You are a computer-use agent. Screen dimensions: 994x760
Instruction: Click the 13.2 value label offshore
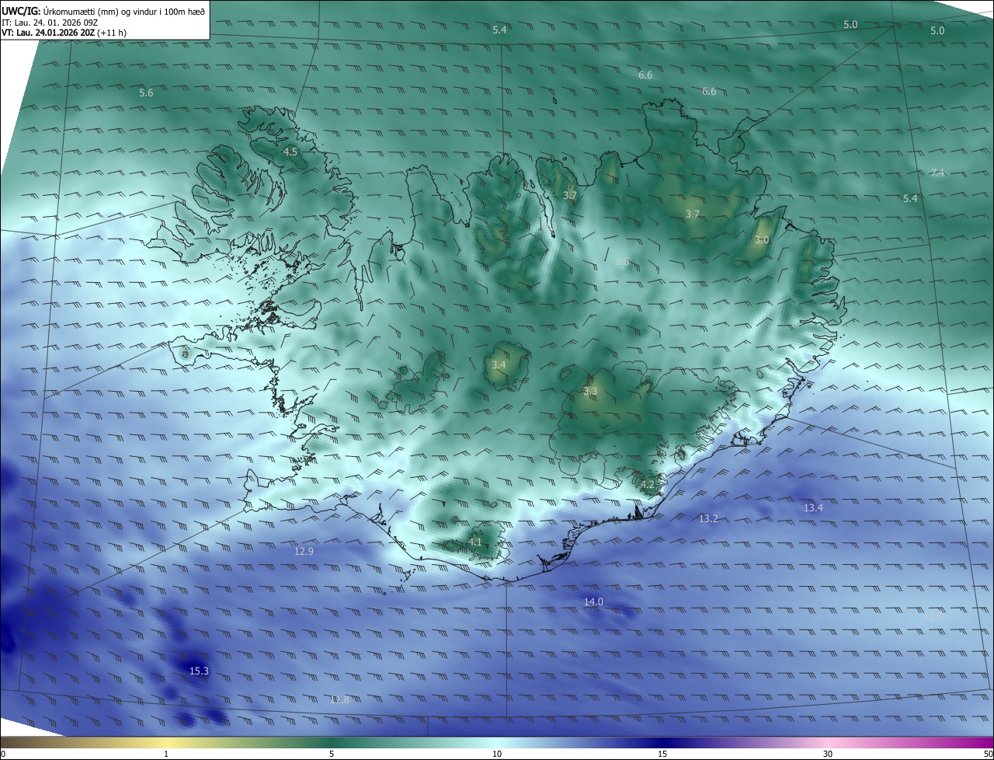point(708,518)
